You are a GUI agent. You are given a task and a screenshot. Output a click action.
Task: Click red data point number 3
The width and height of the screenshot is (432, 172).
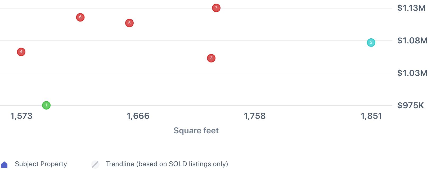pos(211,58)
